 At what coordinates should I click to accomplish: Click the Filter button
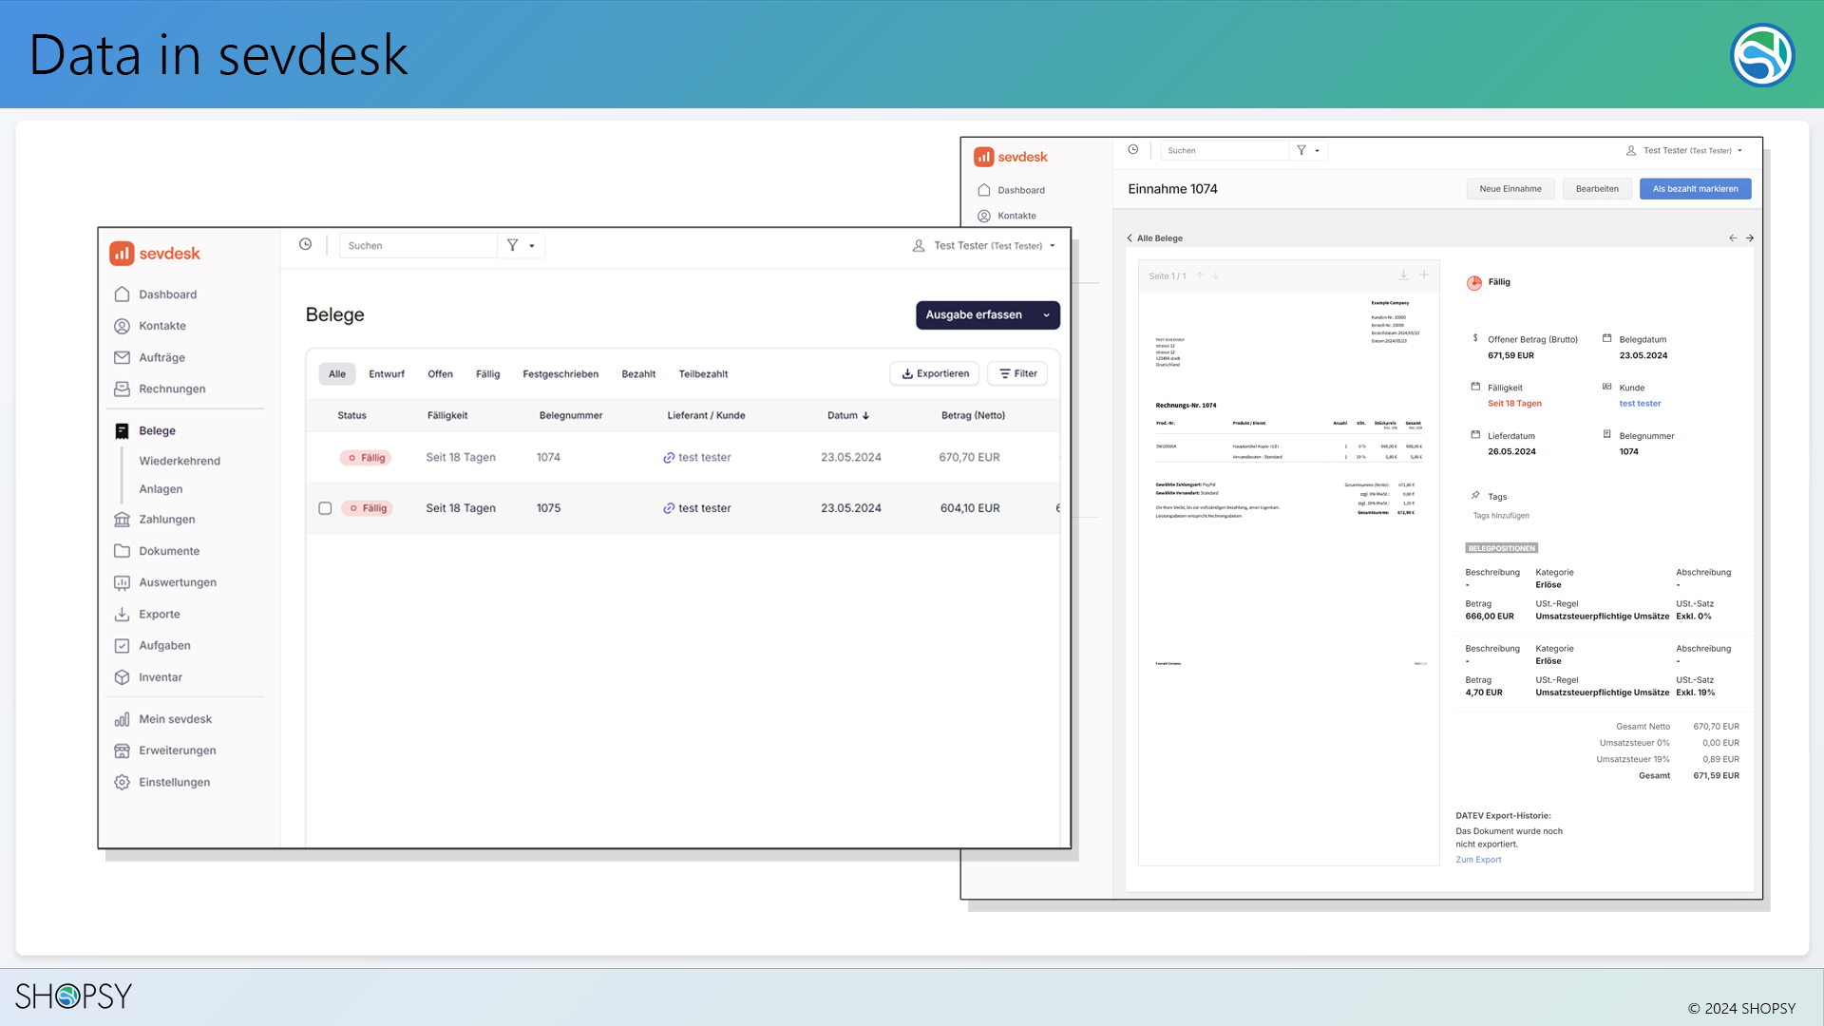(1017, 373)
